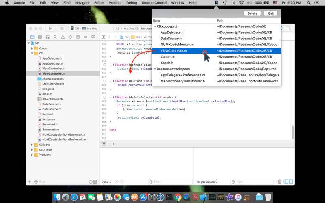Click the bookmark icon in menu bar
Viewport: 325px width, 203px height.
pos(216,3)
